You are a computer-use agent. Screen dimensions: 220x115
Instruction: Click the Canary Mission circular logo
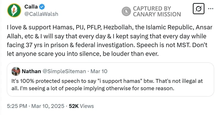click(126, 11)
